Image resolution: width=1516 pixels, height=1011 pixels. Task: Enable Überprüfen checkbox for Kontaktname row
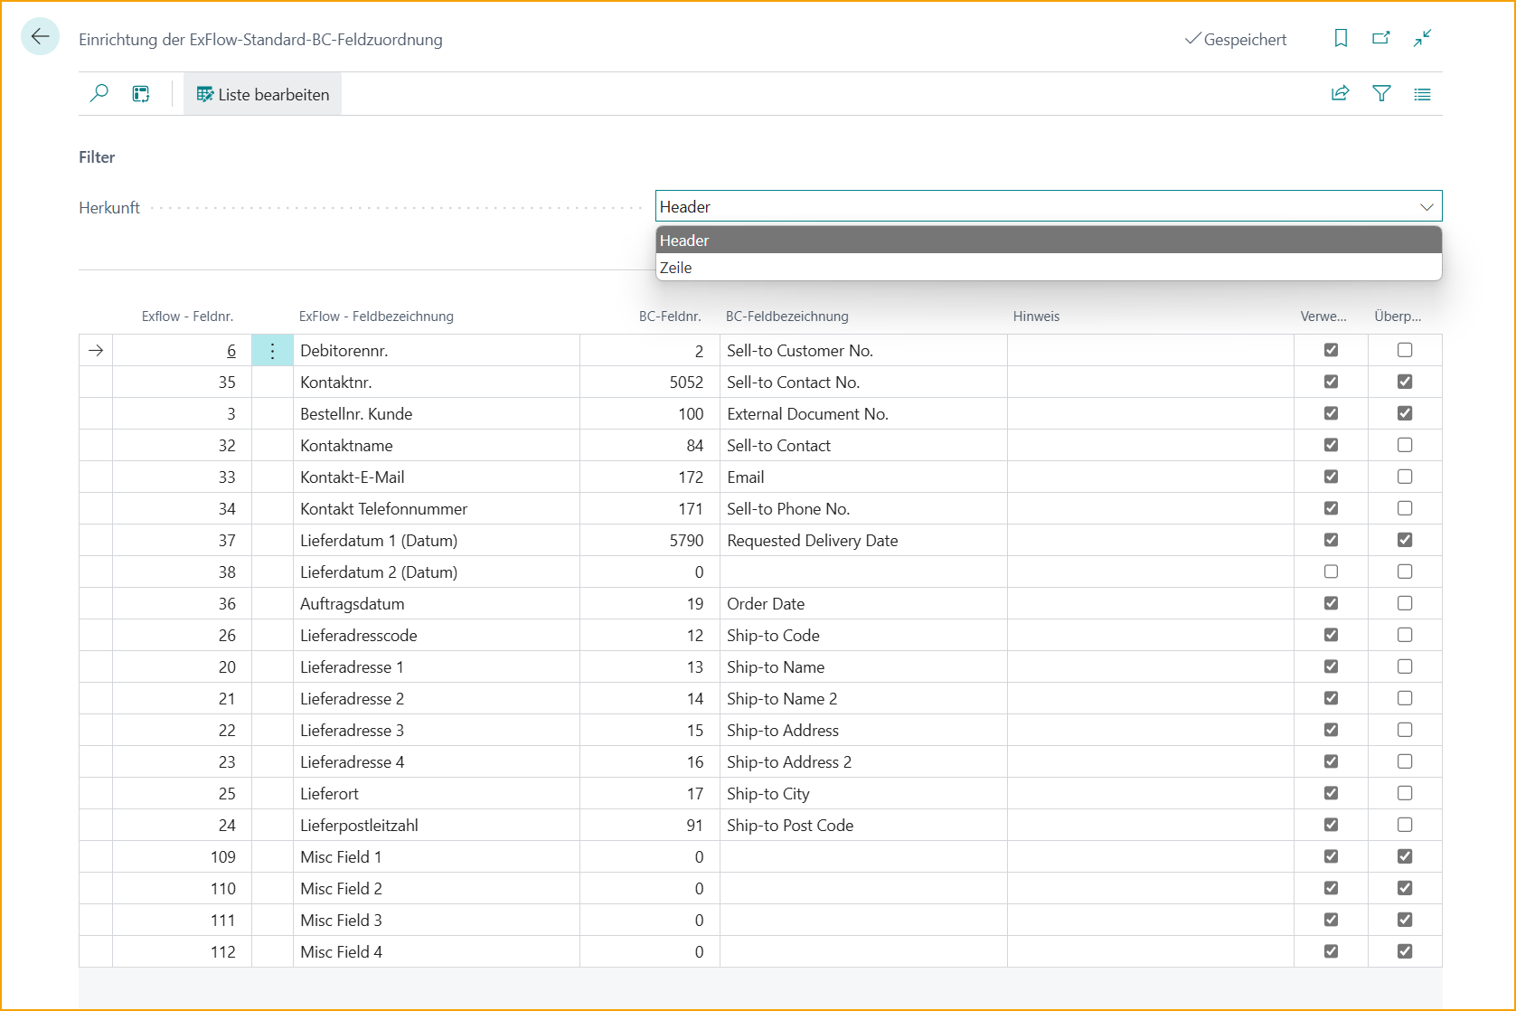[x=1404, y=445]
